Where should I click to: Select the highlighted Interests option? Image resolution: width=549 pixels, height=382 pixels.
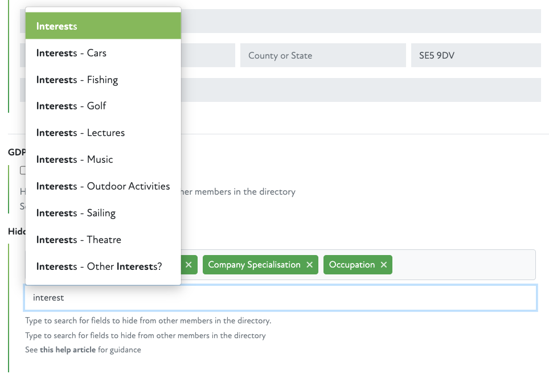click(x=103, y=26)
